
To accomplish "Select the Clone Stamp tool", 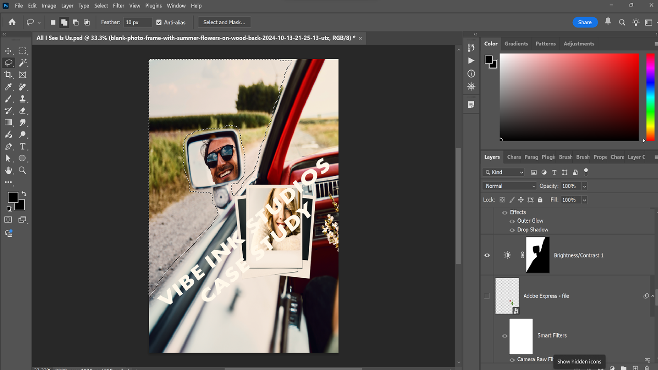I will (x=23, y=99).
